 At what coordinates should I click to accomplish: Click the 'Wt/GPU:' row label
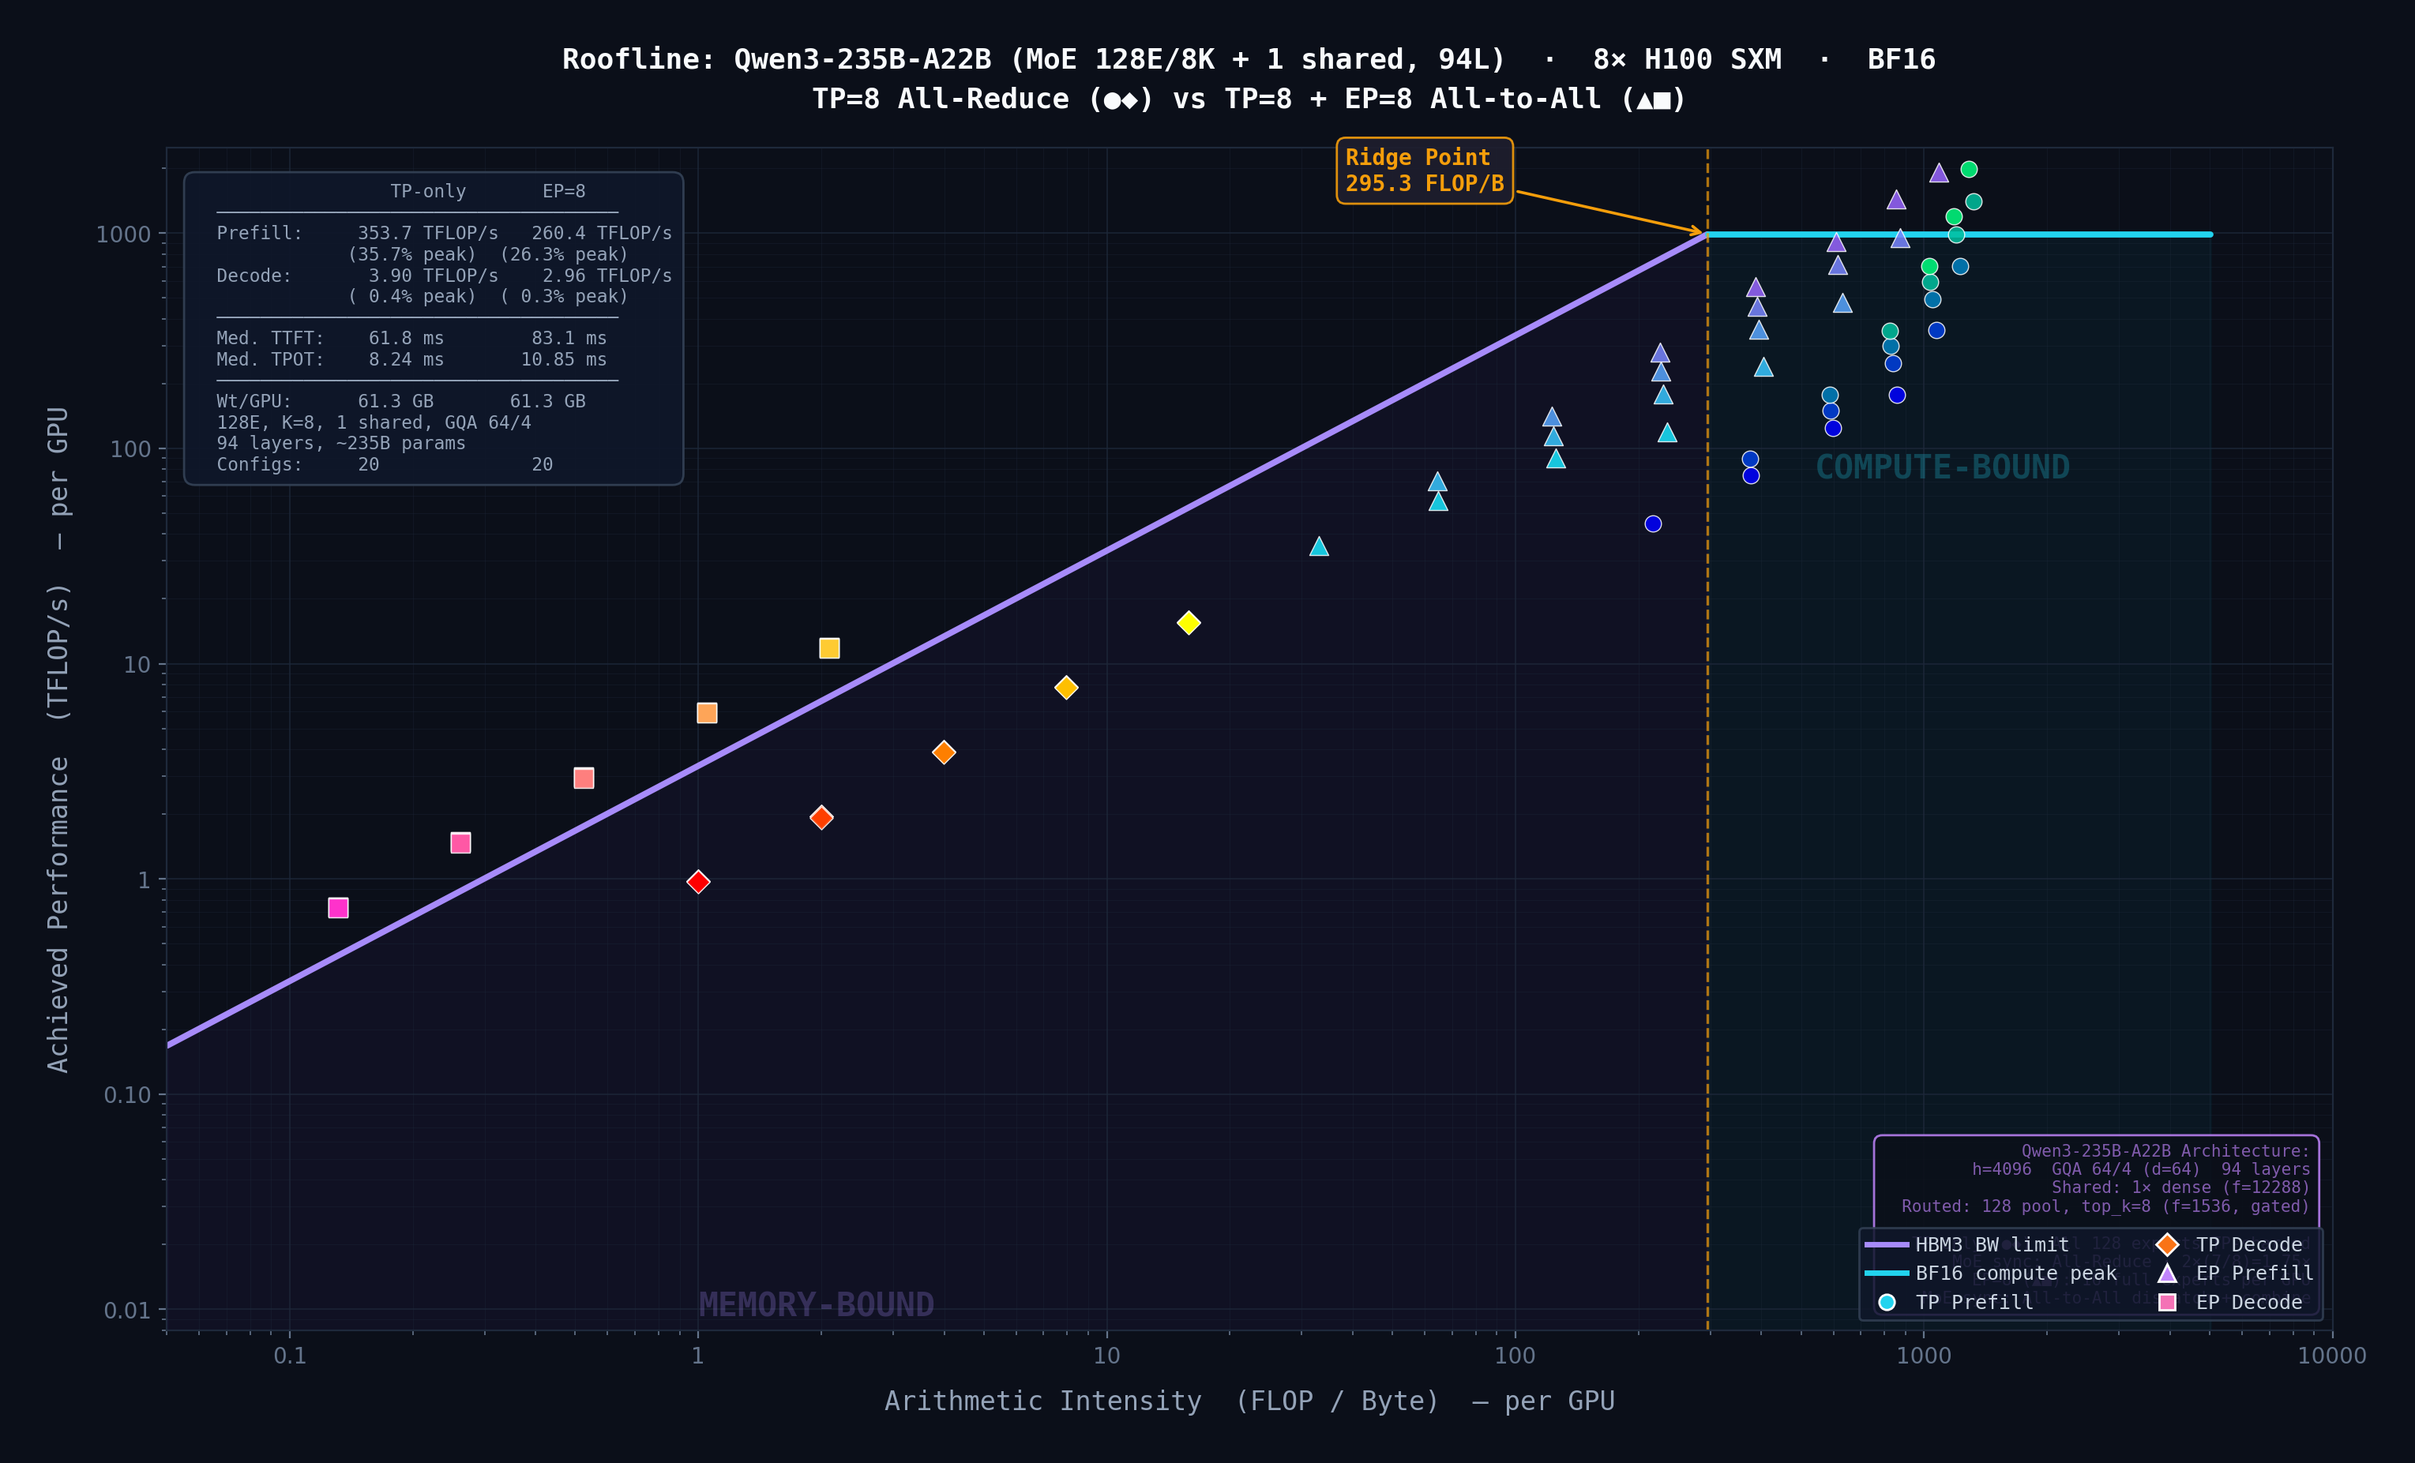pyautogui.click(x=254, y=401)
